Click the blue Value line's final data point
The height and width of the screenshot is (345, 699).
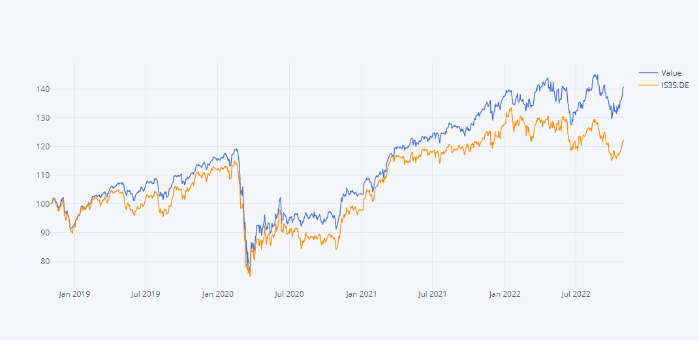pyautogui.click(x=623, y=87)
